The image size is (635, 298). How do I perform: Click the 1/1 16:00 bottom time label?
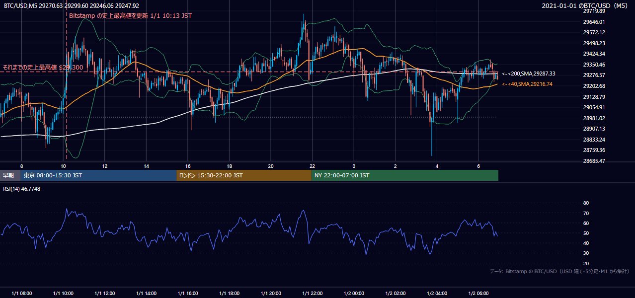(187, 294)
